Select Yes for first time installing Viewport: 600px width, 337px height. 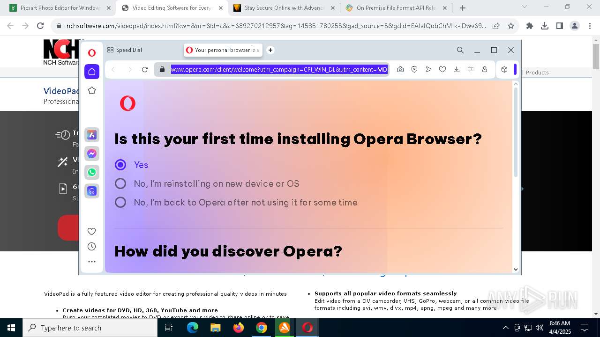pyautogui.click(x=120, y=165)
